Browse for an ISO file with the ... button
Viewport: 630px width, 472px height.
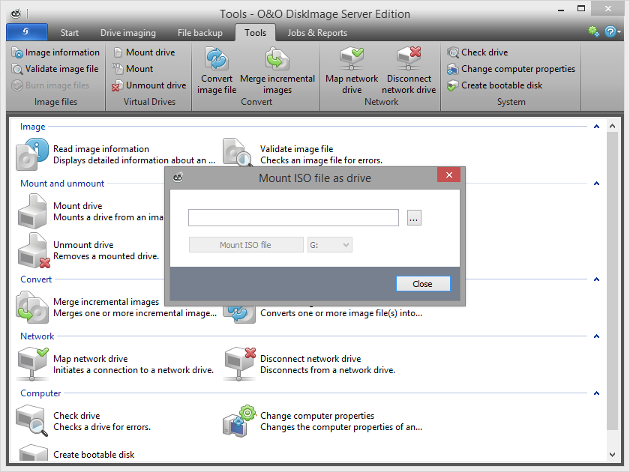coord(414,218)
